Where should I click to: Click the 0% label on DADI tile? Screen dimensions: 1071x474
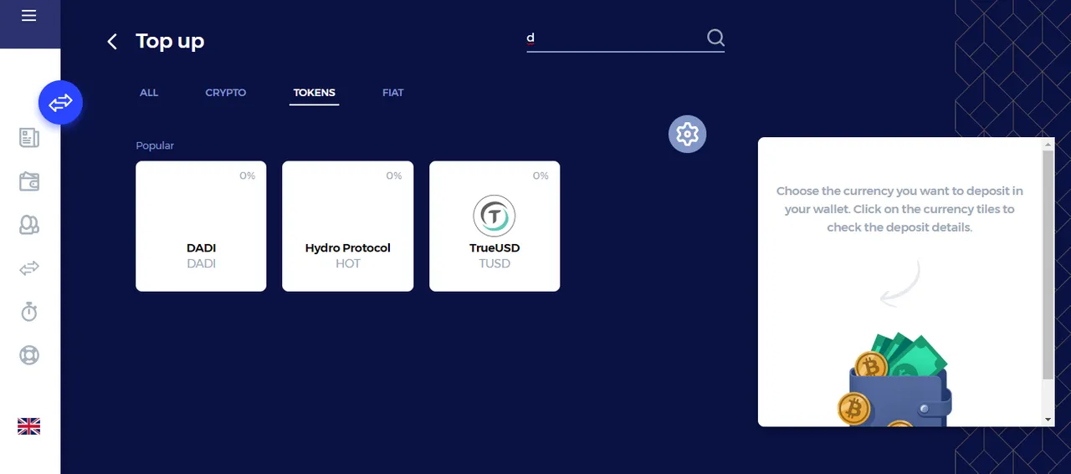248,176
